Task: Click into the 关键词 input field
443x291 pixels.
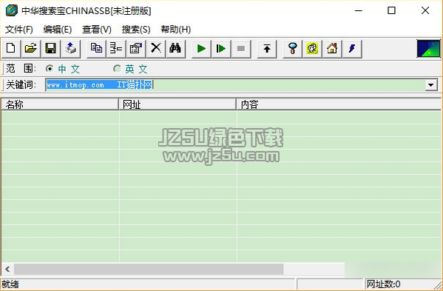Action: 235,85
